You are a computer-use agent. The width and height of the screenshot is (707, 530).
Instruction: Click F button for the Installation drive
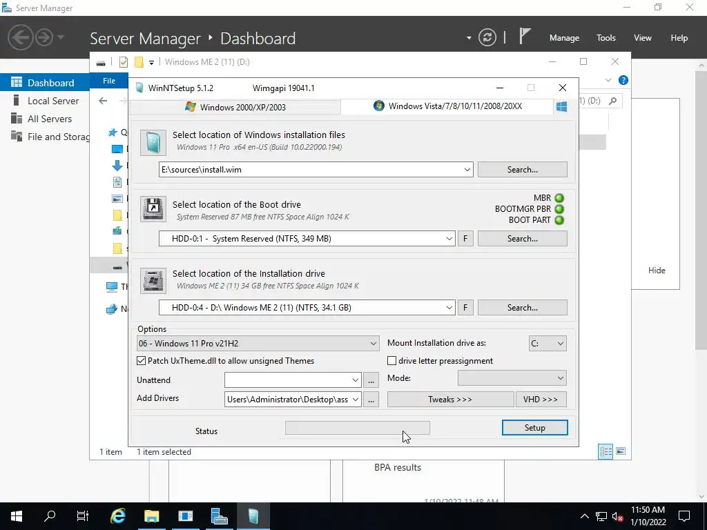[465, 308]
